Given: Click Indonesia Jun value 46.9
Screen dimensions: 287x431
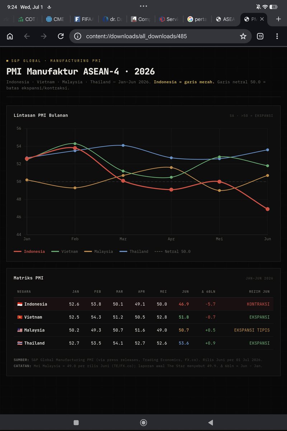Looking at the screenshot, I should tap(184, 304).
